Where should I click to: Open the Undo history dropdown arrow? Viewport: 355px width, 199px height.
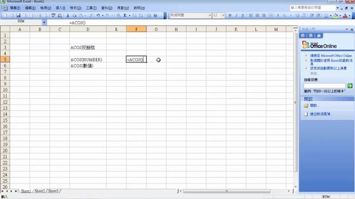point(103,15)
